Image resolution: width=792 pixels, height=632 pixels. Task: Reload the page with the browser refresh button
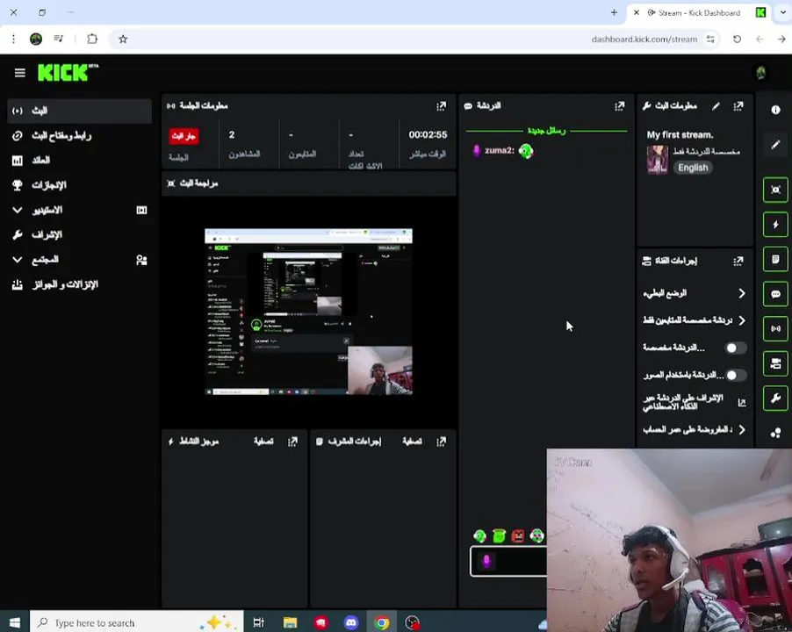pyautogui.click(x=737, y=39)
